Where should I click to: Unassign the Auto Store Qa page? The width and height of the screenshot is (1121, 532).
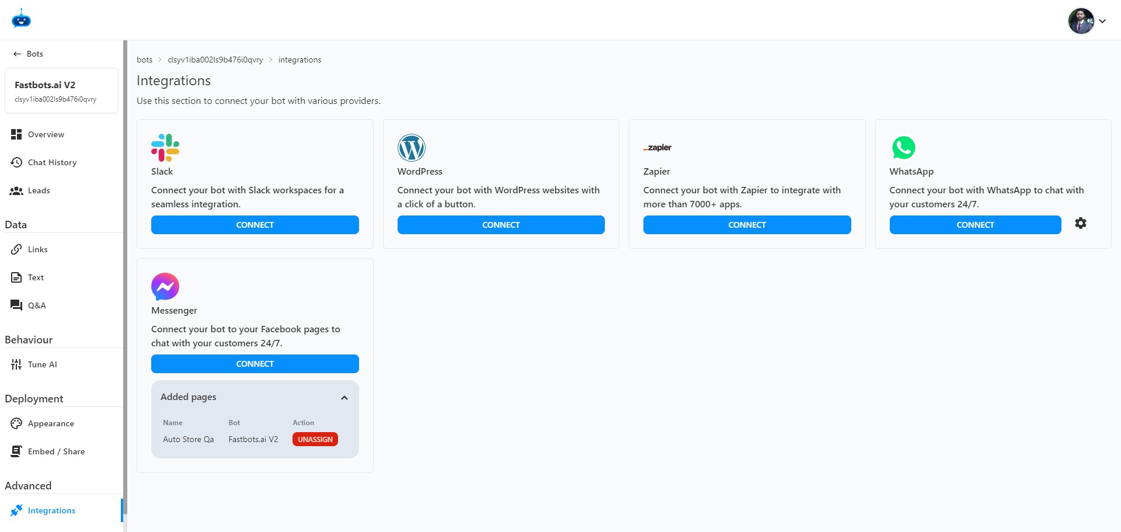pos(315,439)
